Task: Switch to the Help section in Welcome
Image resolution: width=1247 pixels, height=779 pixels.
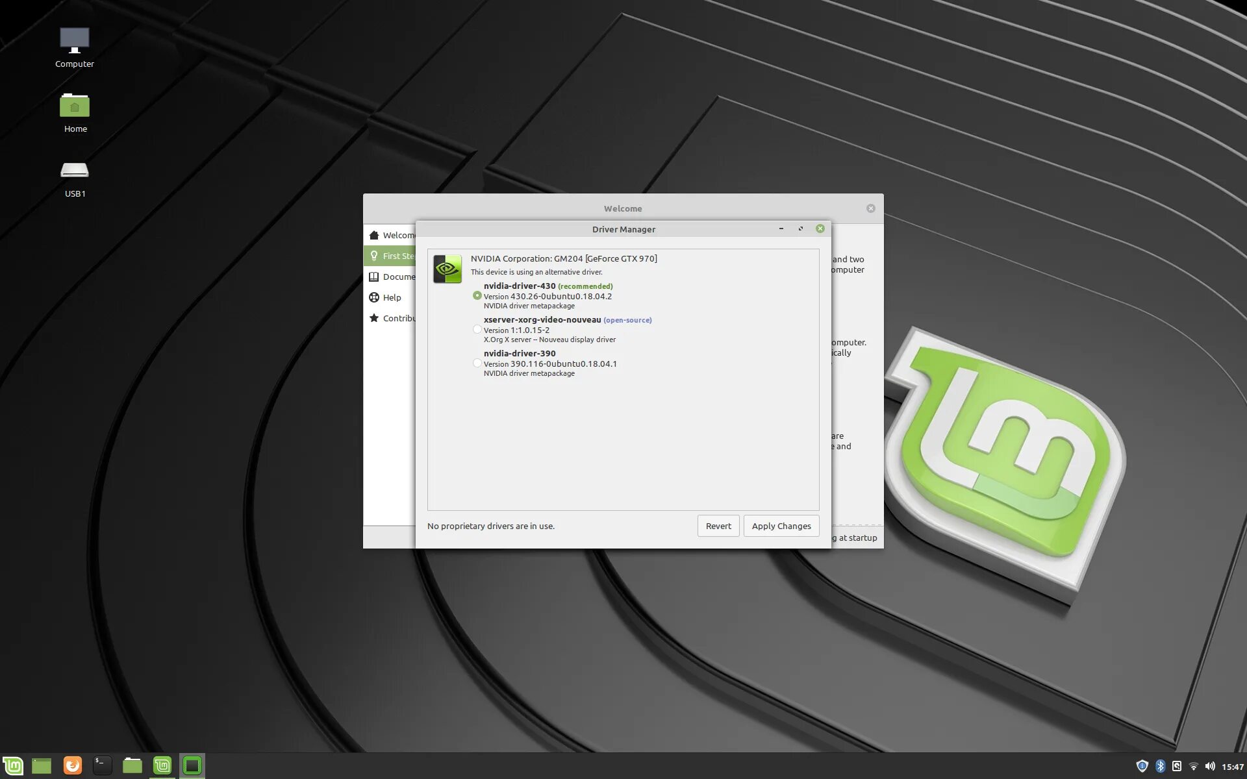Action: coord(391,297)
